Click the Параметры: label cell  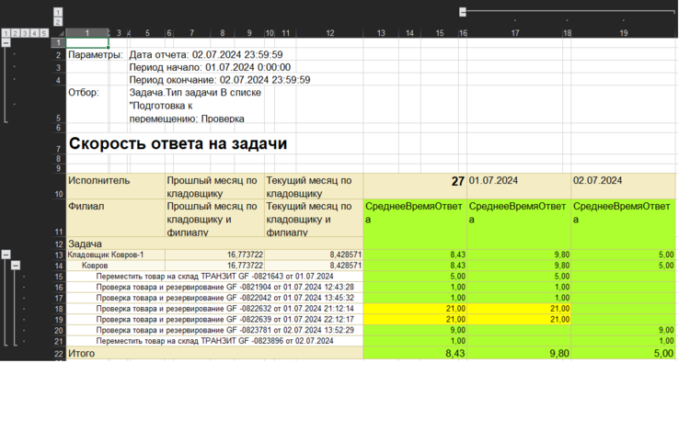point(95,55)
